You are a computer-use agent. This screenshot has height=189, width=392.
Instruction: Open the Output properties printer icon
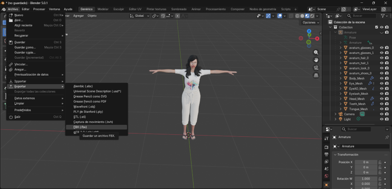tap(326, 154)
